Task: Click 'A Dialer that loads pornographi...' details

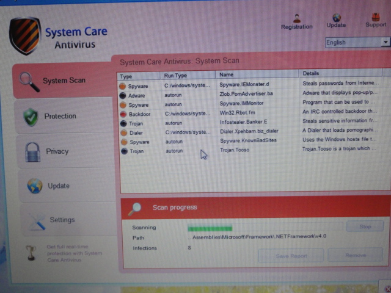Action: click(340, 130)
